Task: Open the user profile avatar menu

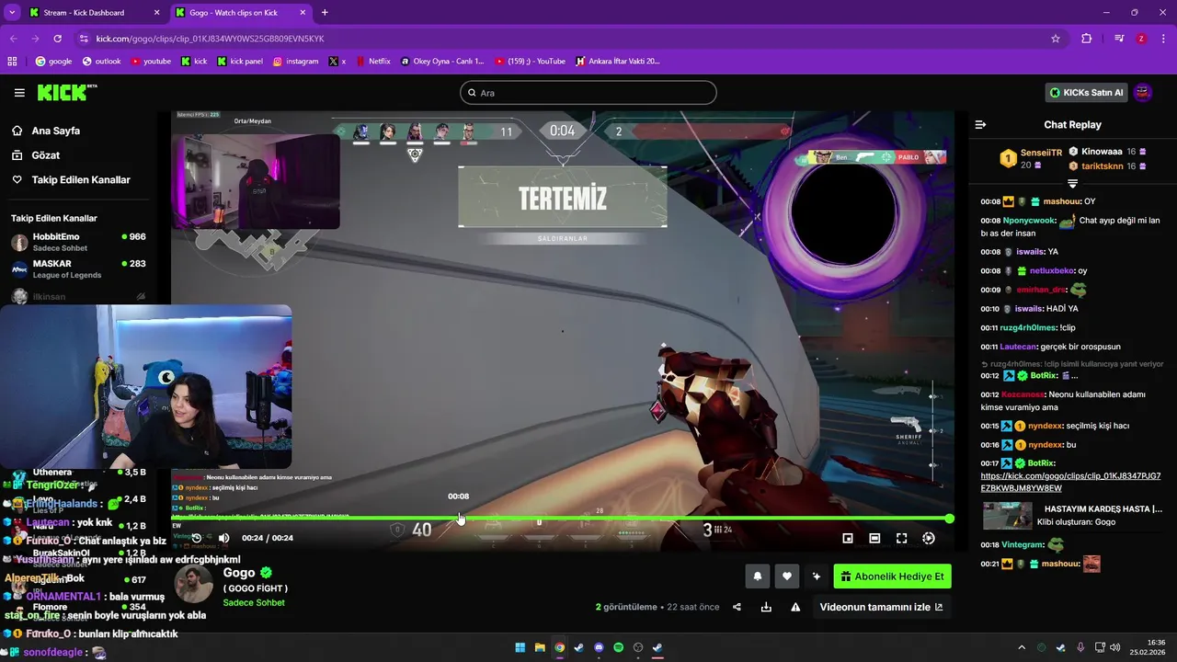Action: [1143, 93]
